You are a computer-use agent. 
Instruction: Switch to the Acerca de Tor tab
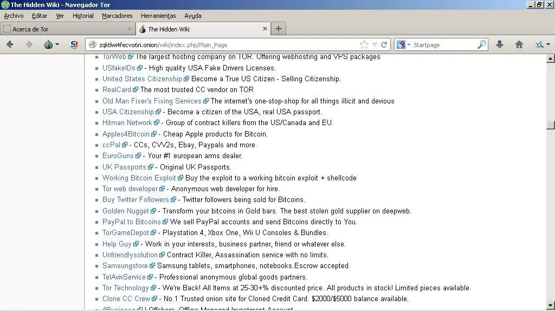click(67, 29)
